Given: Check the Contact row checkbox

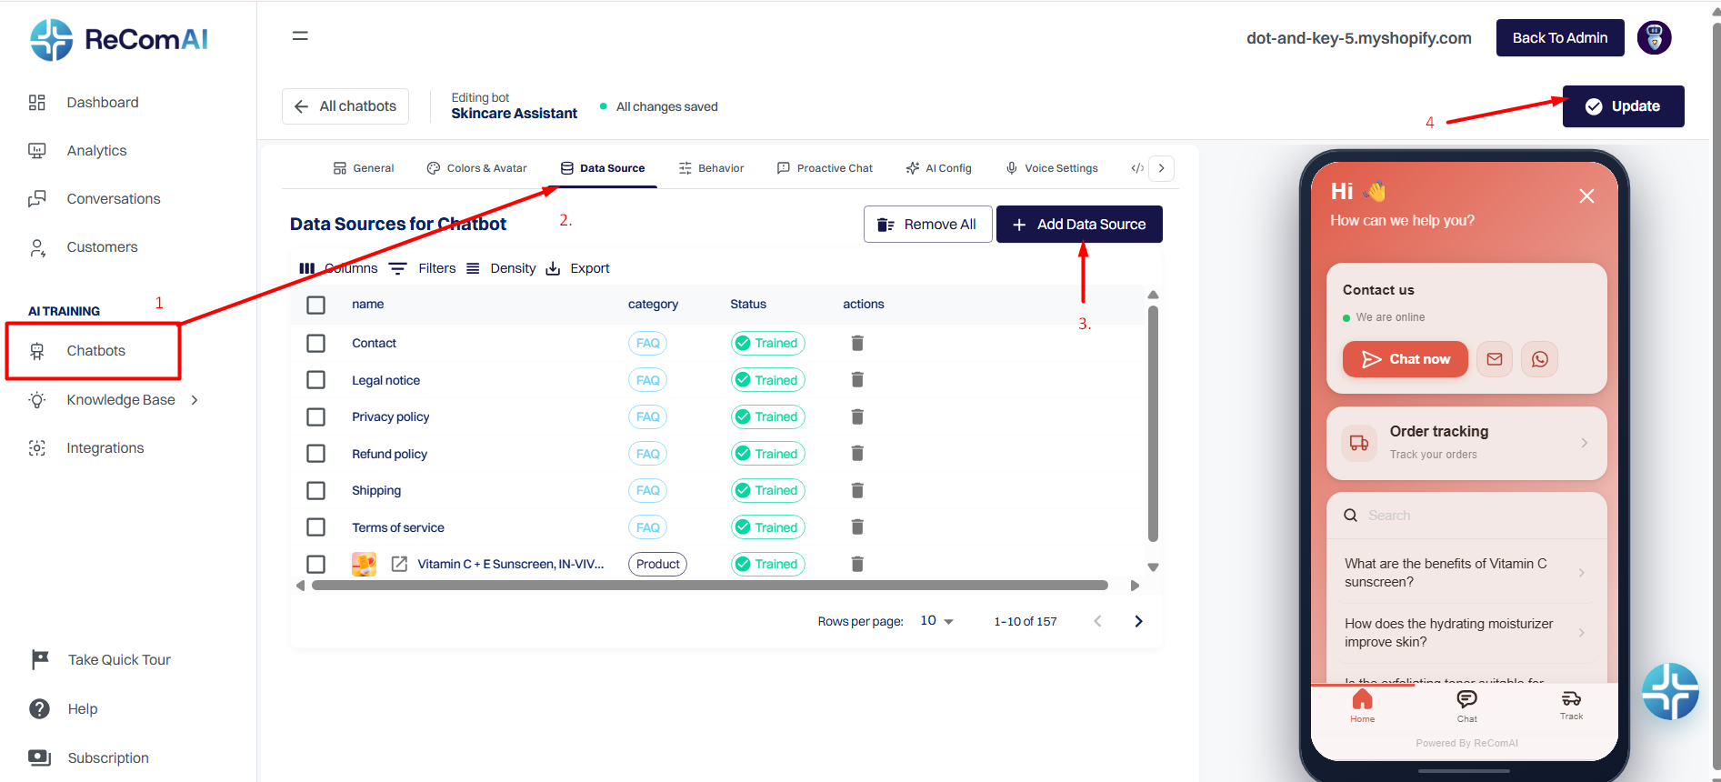Looking at the screenshot, I should click(315, 343).
